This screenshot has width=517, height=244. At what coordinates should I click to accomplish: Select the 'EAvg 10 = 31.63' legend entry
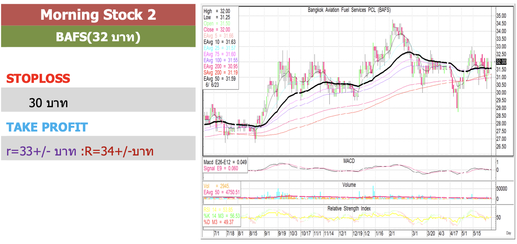point(220,42)
